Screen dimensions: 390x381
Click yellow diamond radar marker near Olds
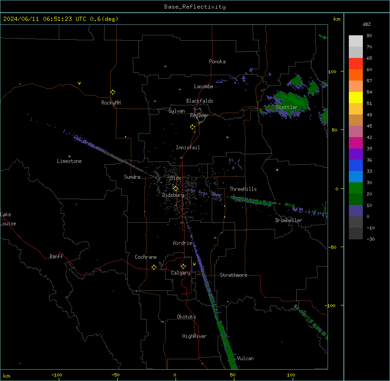[x=176, y=189]
